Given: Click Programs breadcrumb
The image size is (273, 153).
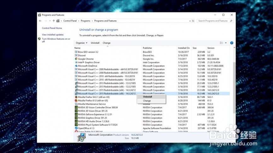Looking at the screenshot, I should pos(85,21).
